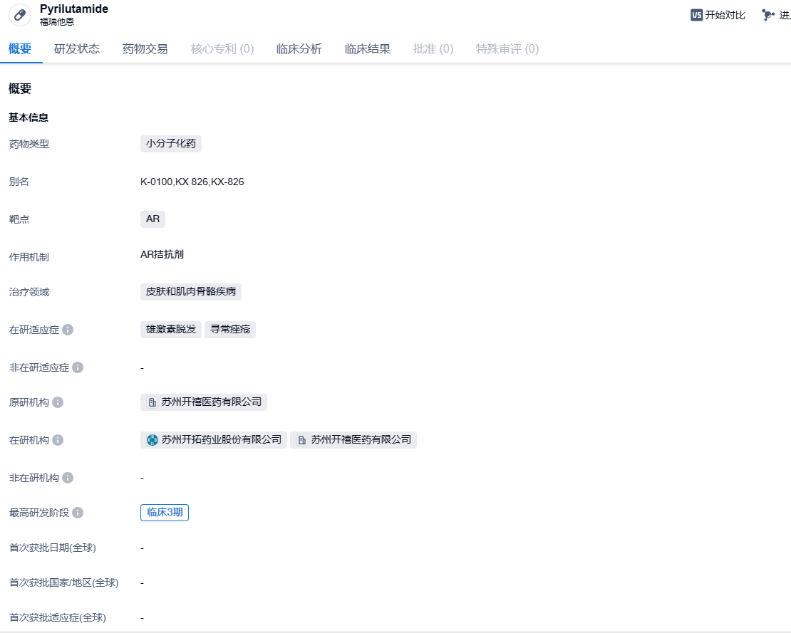Select the 临床结果 tab
Viewport: 791px width, 633px height.
coord(368,49)
